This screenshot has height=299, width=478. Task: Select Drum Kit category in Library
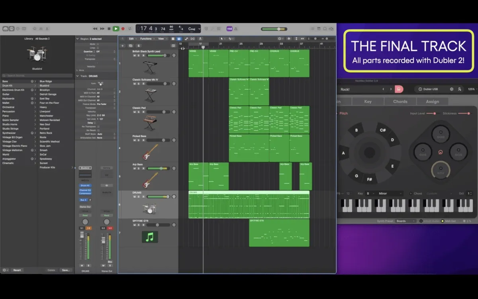[x=18, y=86]
